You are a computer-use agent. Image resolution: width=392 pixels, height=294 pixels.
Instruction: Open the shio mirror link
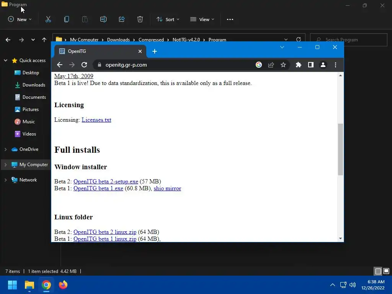point(167,188)
